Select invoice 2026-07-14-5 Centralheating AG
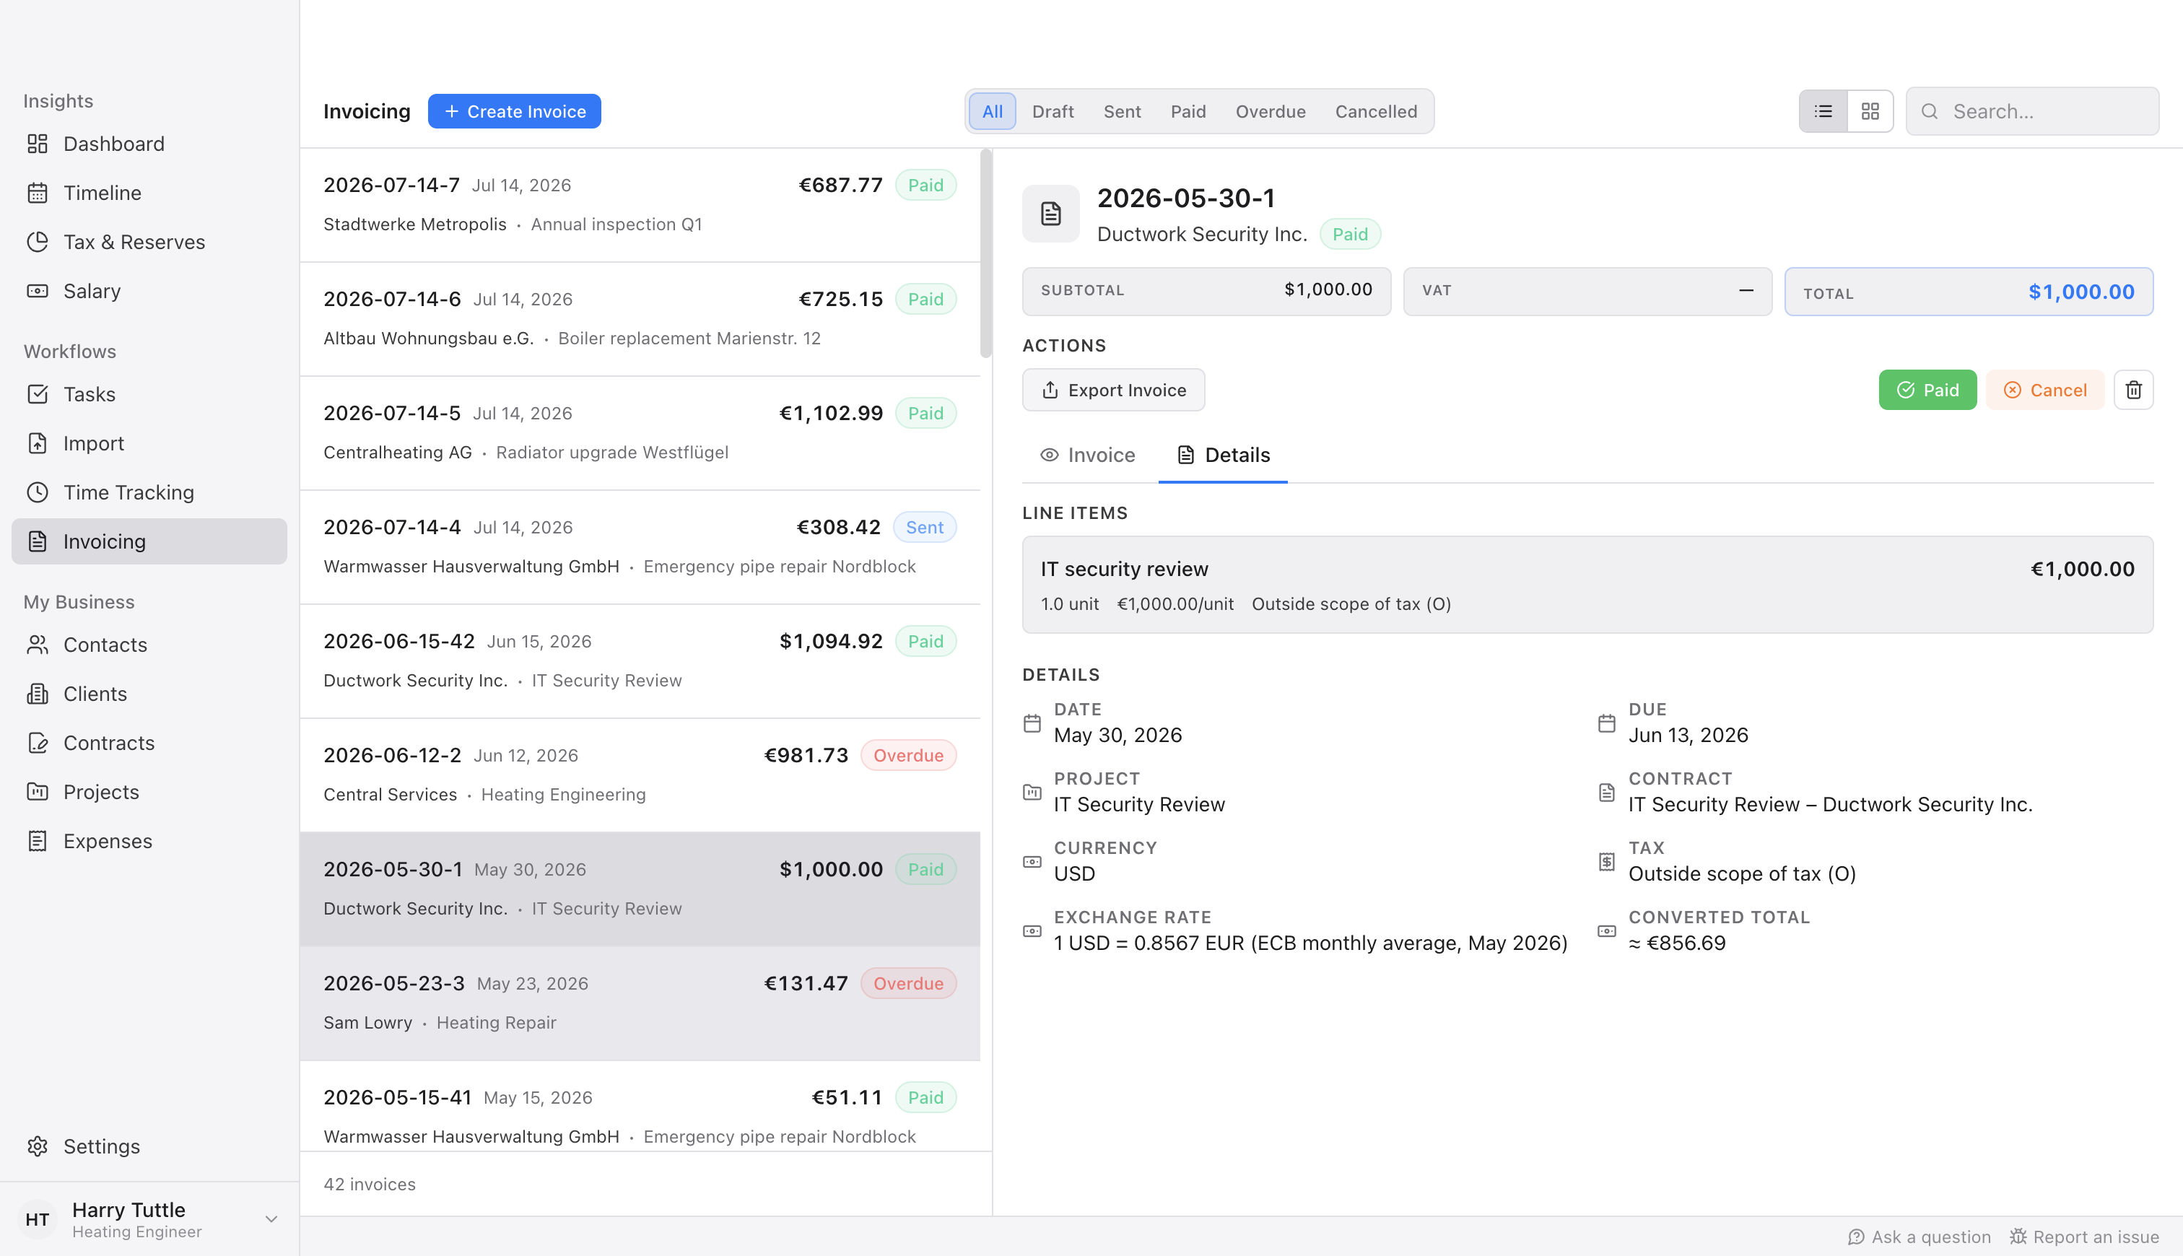Screen dimensions: 2183x1256 pyautogui.click(x=640, y=433)
